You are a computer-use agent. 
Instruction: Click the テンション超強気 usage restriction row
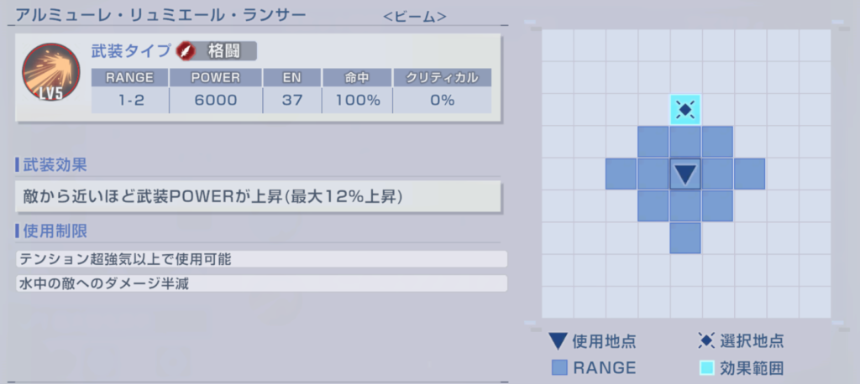pos(260,259)
